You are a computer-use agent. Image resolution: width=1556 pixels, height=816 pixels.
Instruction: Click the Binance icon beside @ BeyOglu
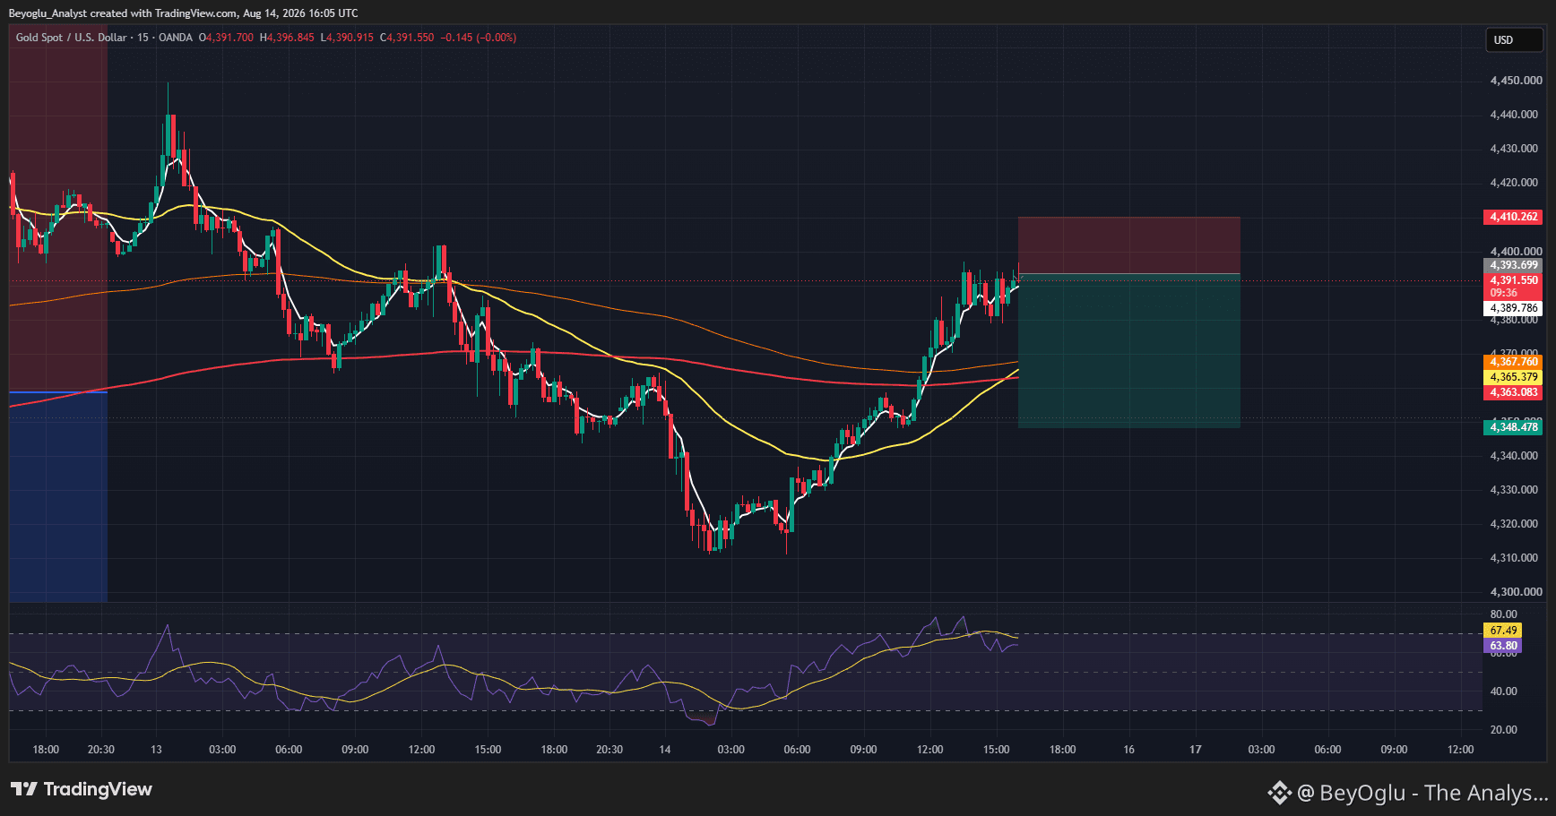[x=1279, y=793]
